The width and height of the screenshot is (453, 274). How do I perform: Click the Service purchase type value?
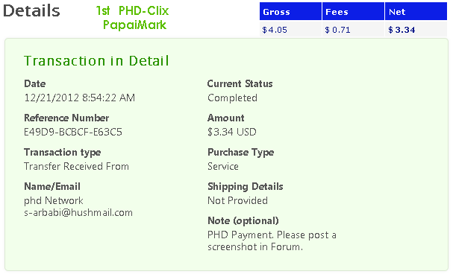pos(223,167)
